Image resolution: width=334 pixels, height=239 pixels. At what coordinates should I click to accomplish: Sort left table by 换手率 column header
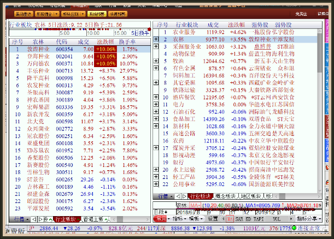[x=127, y=41]
